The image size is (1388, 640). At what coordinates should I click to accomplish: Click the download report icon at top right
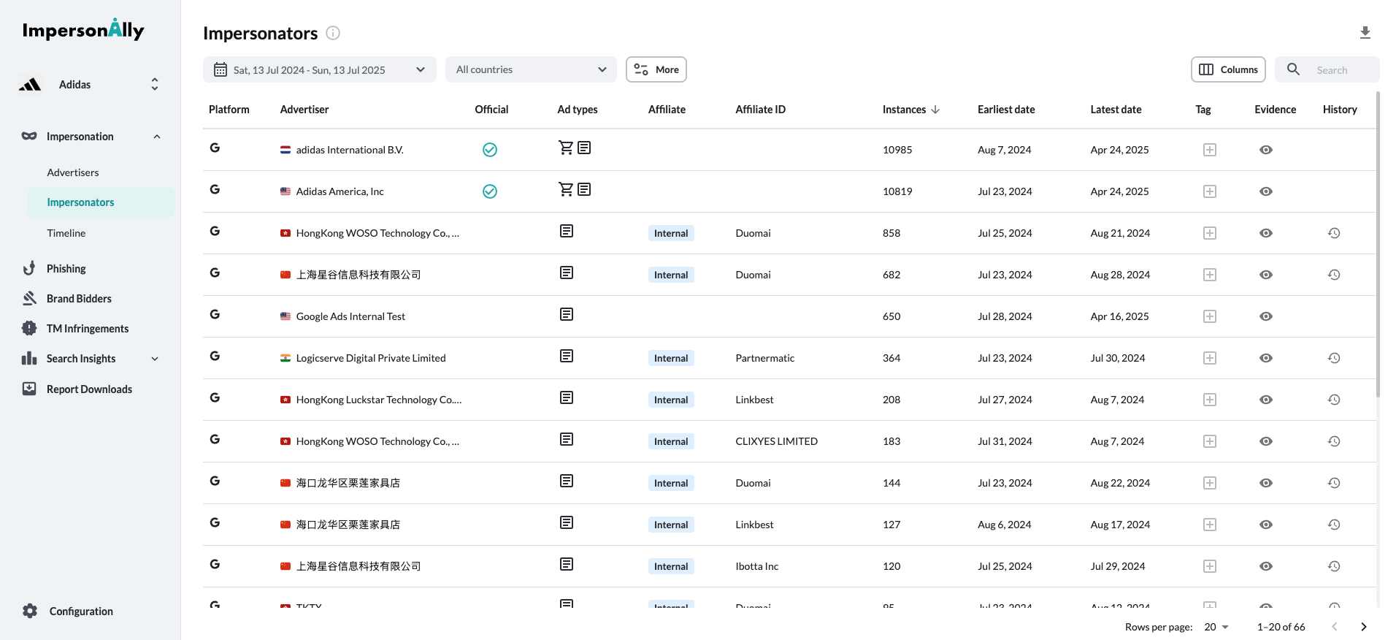click(1365, 33)
